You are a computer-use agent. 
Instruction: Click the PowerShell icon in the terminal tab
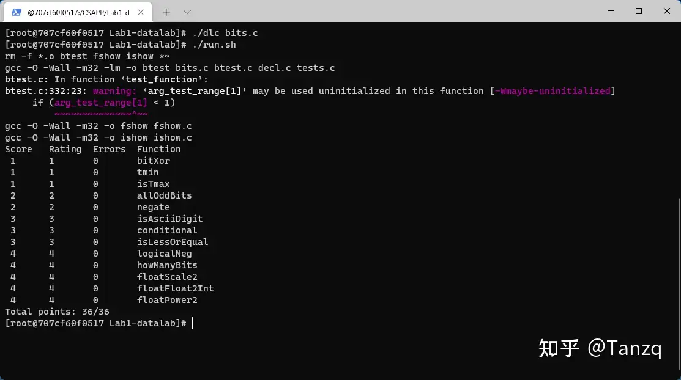point(16,12)
